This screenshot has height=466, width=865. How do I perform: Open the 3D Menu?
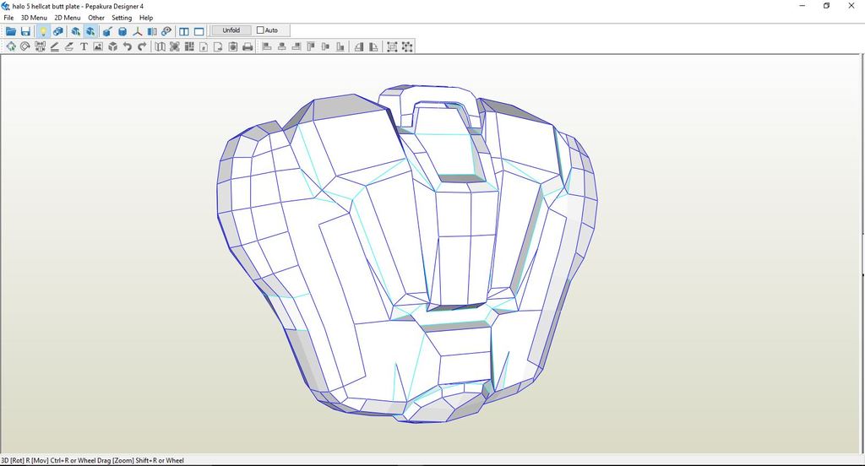[x=34, y=18]
